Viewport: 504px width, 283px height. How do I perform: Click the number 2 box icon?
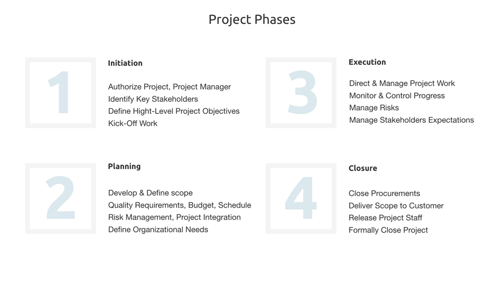(61, 198)
